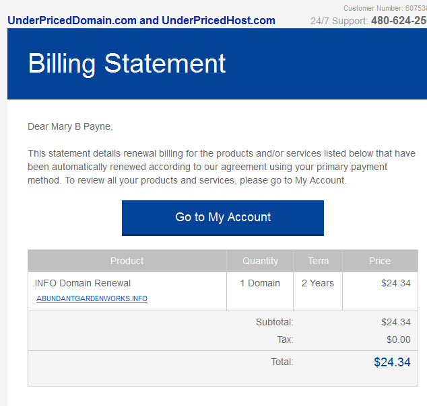Click the blue $24.34 total amount
427x406 pixels.
click(392, 362)
